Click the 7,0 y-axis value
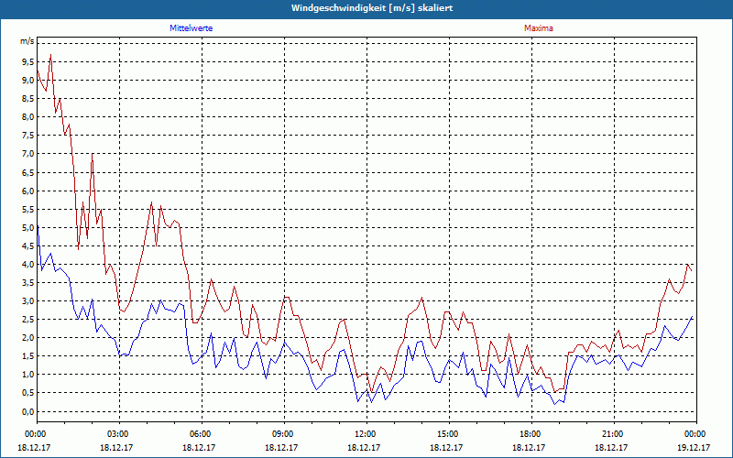Image resolution: width=733 pixels, height=458 pixels. tap(28, 154)
